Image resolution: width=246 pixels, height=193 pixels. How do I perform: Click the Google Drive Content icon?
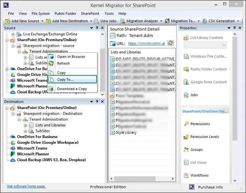186,82
